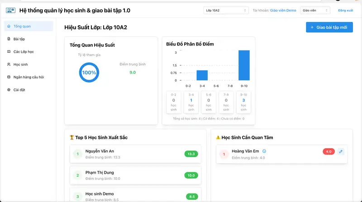This screenshot has width=362, height=202.
Task: Click the 10.0 score badge
Action: point(191,175)
